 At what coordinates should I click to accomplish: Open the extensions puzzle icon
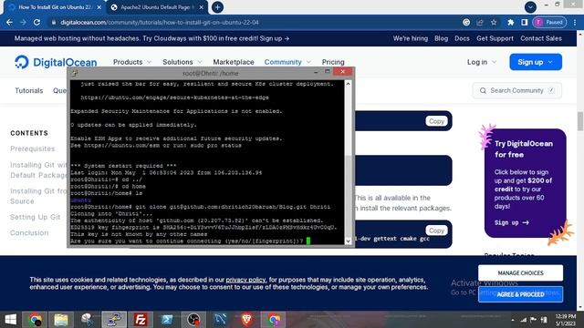click(511, 22)
